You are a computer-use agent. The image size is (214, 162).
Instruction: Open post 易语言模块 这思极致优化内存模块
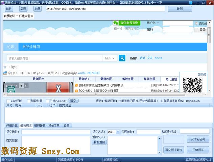pyautogui.click(x=101, y=85)
